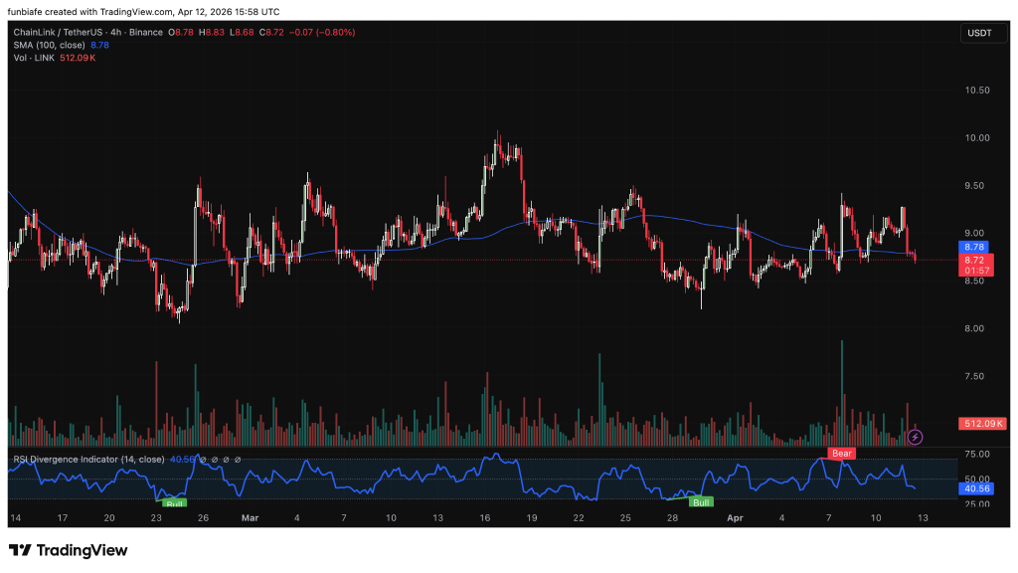Click the Bull label near February 23

174,504
